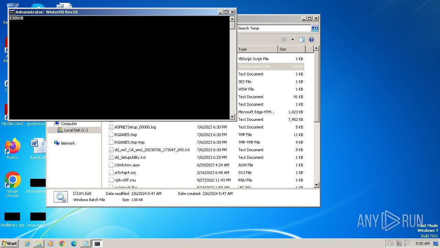The image size is (440, 248).
Task: Click the taskbar clock showing 5:50 AM
Action: coord(422,244)
